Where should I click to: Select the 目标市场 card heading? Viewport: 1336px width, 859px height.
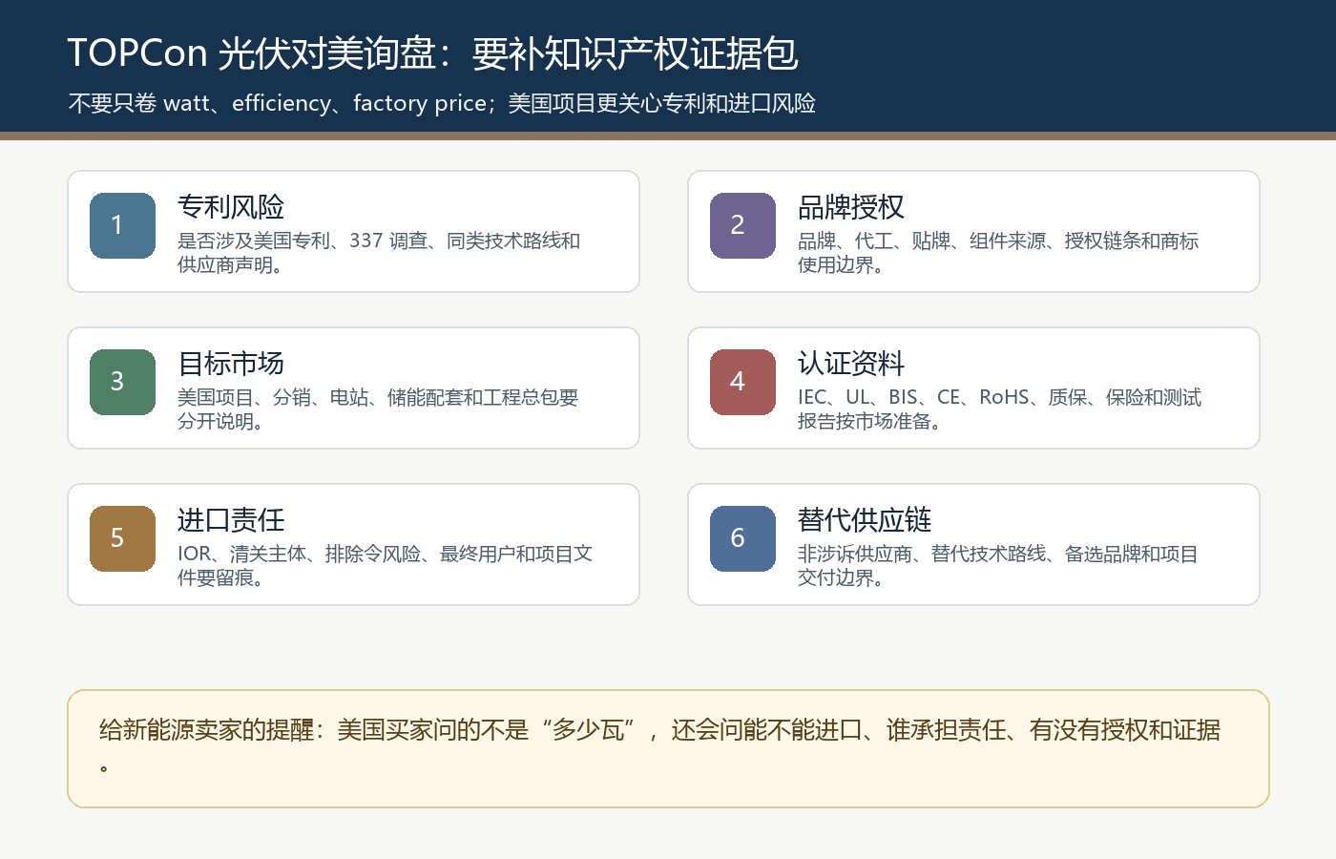(x=231, y=364)
